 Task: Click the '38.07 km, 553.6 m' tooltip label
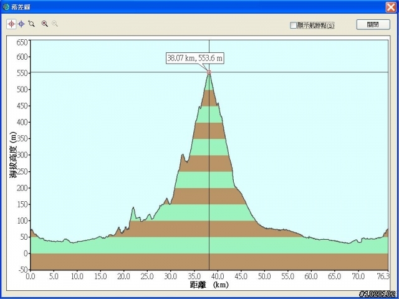[x=195, y=58]
